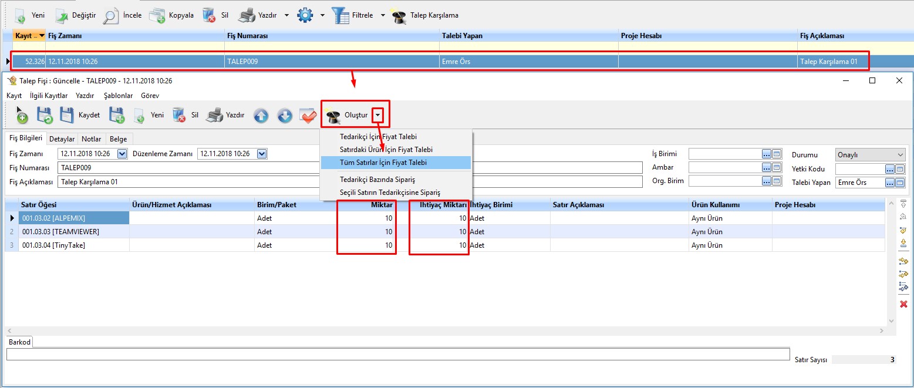
Task: Open the Oluştur dropdown arrow
Action: pyautogui.click(x=377, y=116)
